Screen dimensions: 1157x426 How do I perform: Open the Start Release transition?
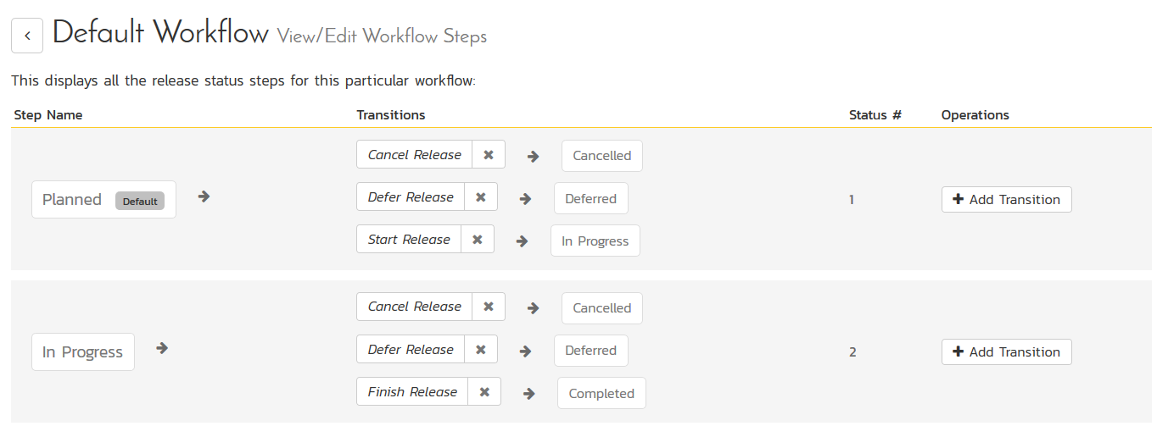409,240
